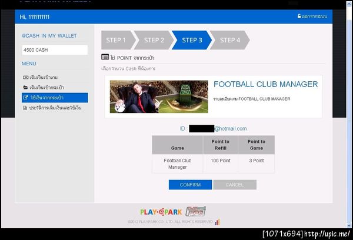Click the list icon beside ใช้ POINT จากกระเป๋า

click(105, 57)
